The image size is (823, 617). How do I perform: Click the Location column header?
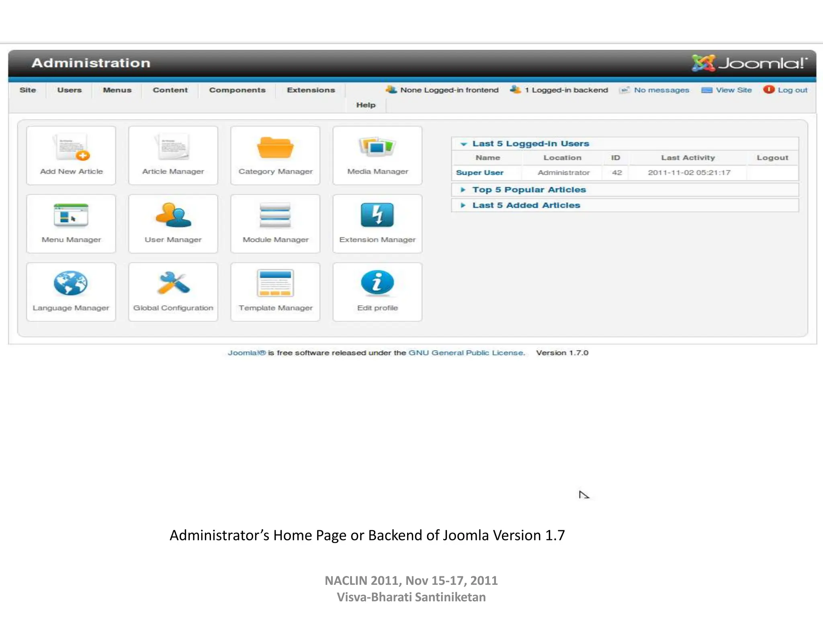pyautogui.click(x=562, y=157)
